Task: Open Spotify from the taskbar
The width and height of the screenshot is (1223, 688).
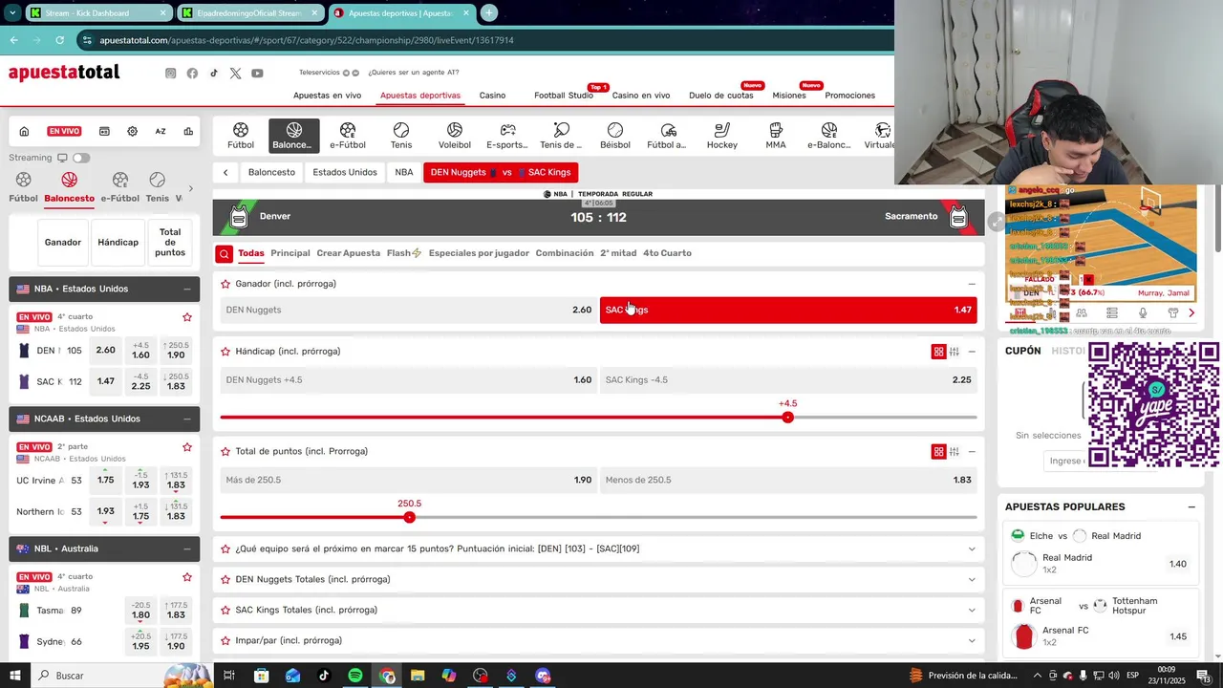Action: [355, 676]
